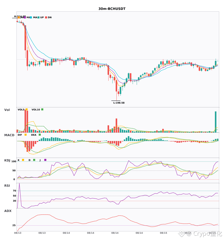Viewport: 224px width, 240px height.
Task: Click the ADX 25 axis label
Action: tap(14, 225)
